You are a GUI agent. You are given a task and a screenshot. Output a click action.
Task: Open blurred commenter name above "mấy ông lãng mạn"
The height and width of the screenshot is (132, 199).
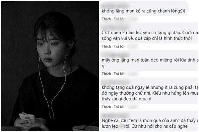pos(115,55)
